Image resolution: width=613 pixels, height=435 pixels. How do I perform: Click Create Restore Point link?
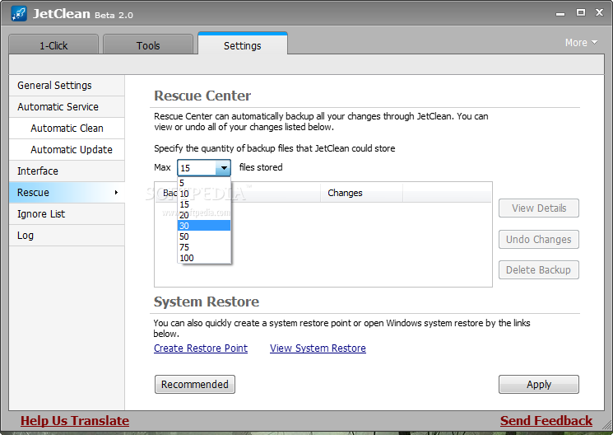tap(201, 348)
